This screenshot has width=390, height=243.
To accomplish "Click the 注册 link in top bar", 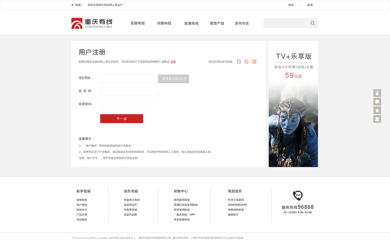I will click(310, 5).
